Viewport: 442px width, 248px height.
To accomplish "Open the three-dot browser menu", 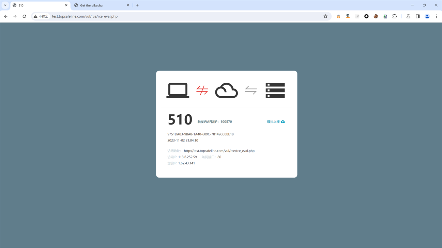I will 437,16.
